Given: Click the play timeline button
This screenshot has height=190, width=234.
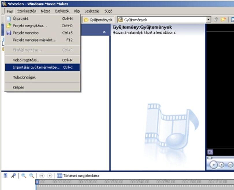Looking at the screenshot, I should click(50, 176).
